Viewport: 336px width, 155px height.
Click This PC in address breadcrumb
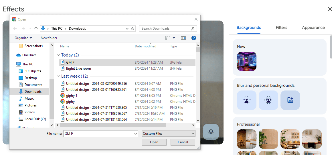[x=57, y=29]
